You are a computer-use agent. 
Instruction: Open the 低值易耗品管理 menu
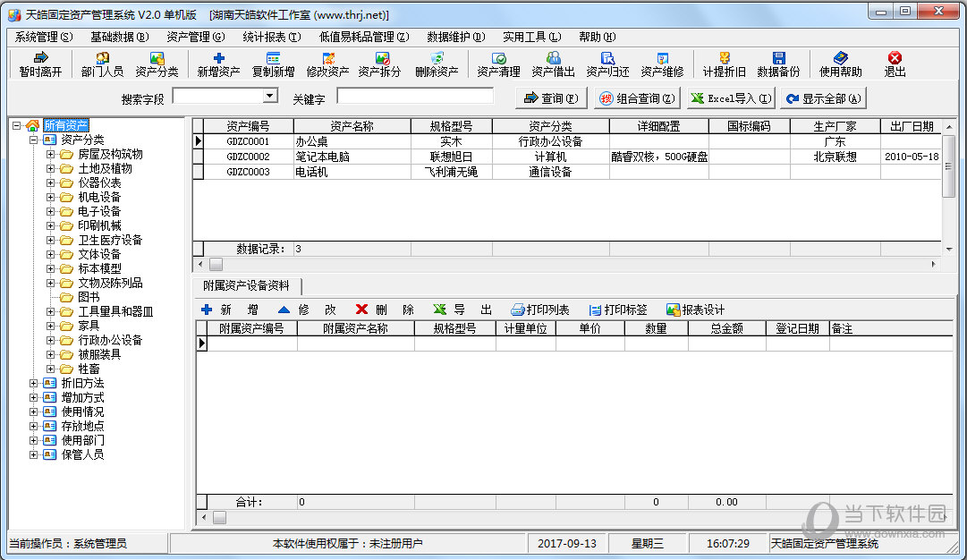coord(364,37)
